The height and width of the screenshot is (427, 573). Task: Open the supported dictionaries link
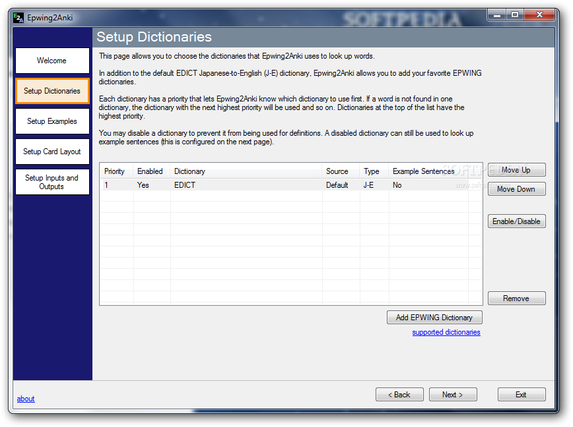446,332
